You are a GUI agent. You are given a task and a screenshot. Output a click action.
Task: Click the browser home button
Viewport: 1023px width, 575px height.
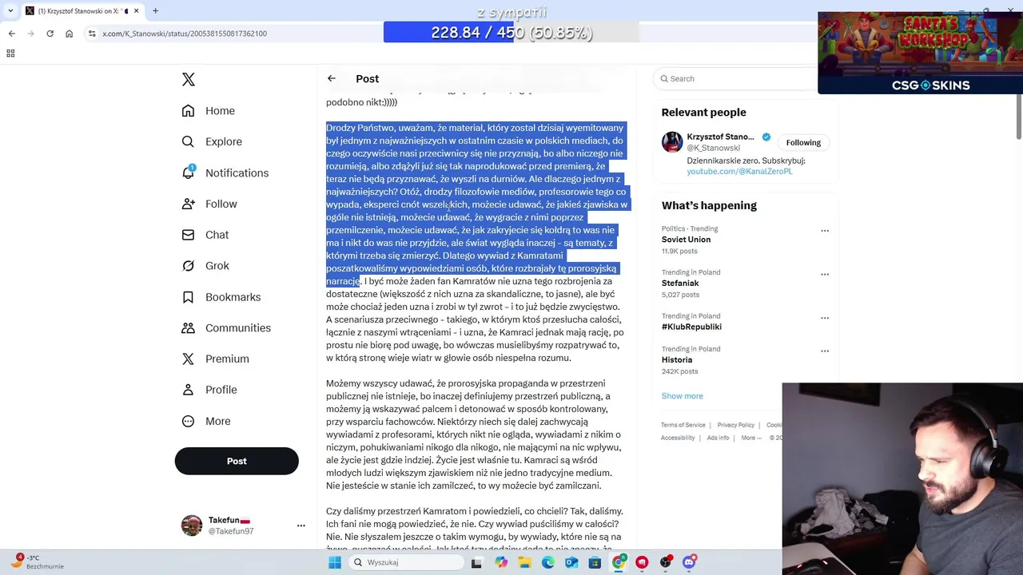pyautogui.click(x=69, y=34)
